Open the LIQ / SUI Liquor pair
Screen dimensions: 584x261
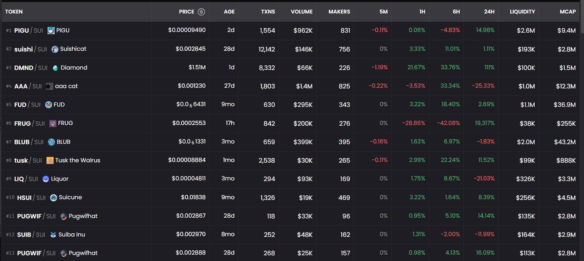(26, 179)
